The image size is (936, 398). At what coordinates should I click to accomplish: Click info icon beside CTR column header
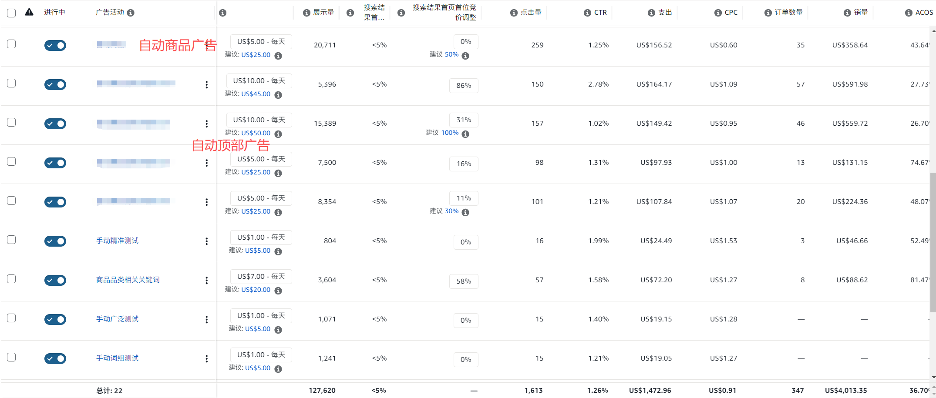587,13
